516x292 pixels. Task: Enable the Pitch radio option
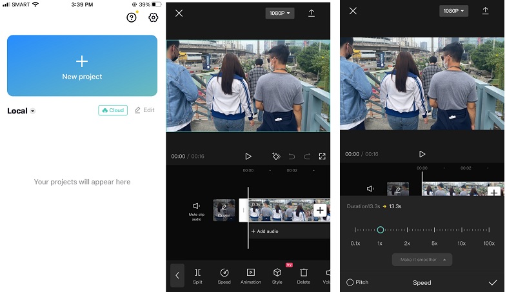pyautogui.click(x=350, y=282)
